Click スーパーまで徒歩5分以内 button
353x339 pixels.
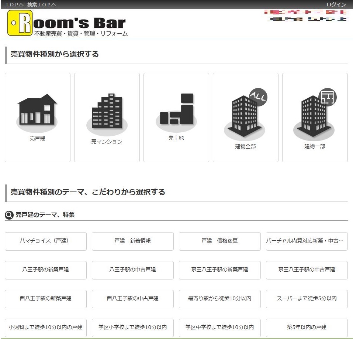pyautogui.click(x=307, y=299)
